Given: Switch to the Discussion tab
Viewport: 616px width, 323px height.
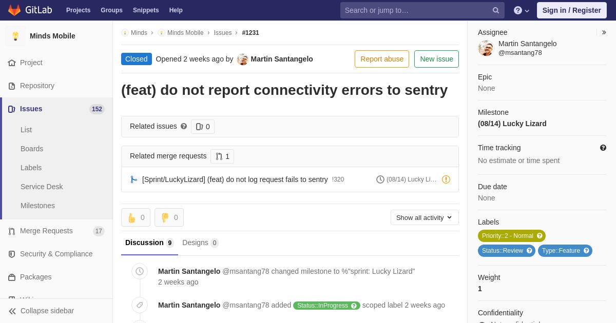Looking at the screenshot, I should [149, 243].
